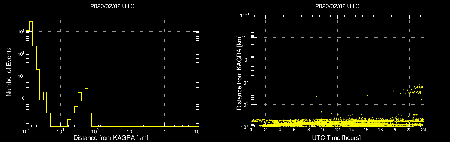
Task: Click the tallest histogram bin near 10⁴ km
Action: tap(31, 74)
